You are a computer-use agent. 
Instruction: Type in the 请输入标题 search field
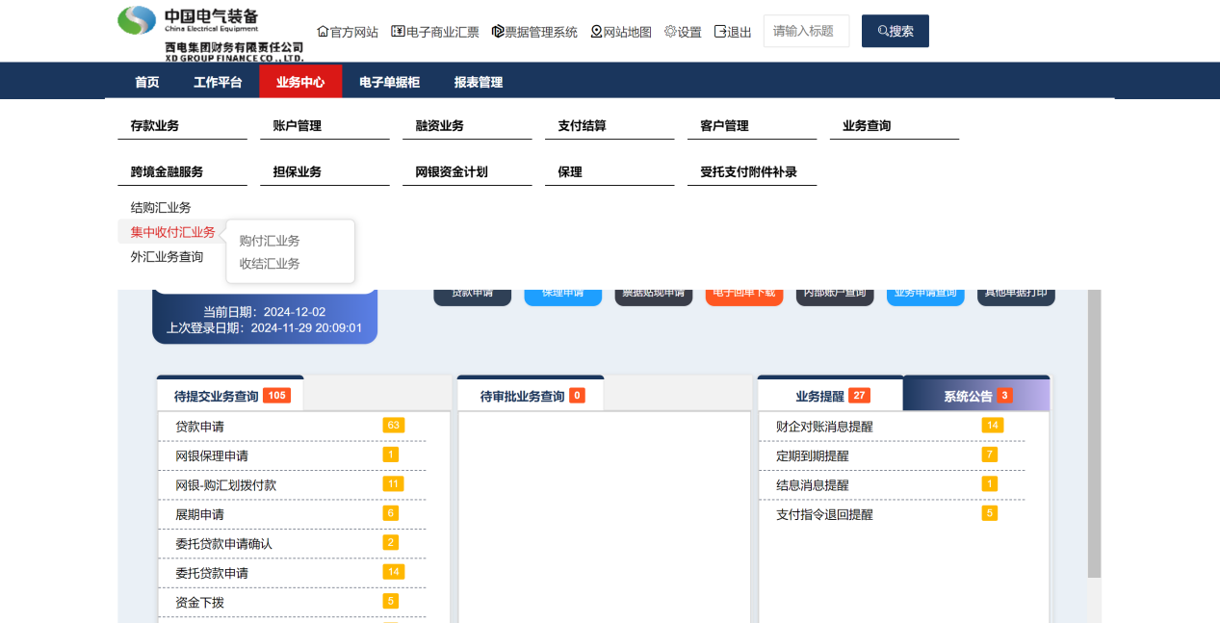806,31
